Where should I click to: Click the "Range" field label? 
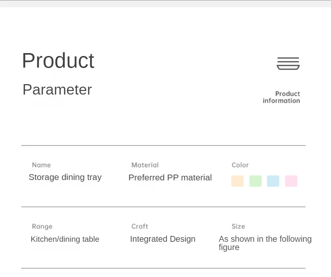(x=42, y=226)
